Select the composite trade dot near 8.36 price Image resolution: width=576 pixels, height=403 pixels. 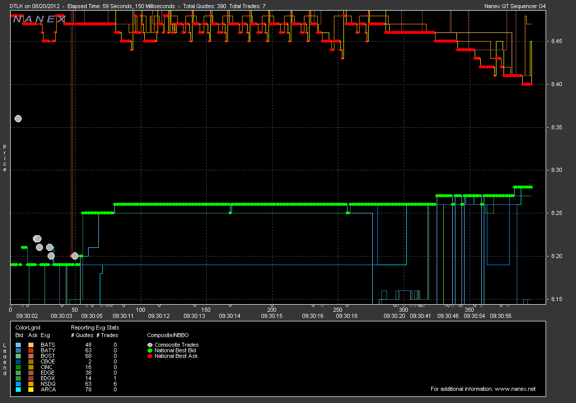(x=18, y=119)
